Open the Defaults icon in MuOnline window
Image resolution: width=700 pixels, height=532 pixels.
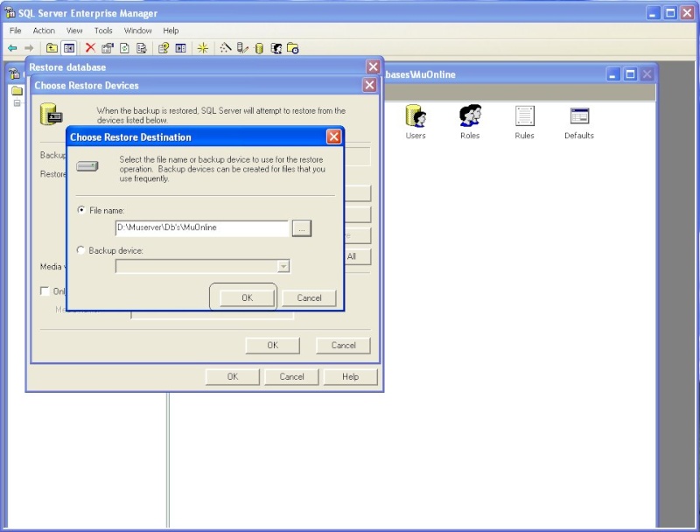pyautogui.click(x=579, y=122)
